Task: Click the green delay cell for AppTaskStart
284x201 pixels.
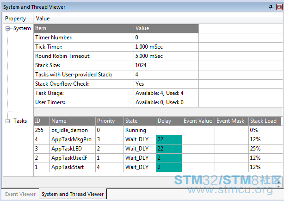Action: tap(169, 167)
